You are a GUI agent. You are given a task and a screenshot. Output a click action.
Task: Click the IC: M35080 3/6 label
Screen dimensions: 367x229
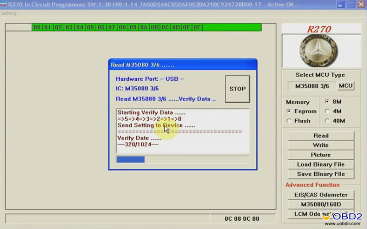point(137,89)
